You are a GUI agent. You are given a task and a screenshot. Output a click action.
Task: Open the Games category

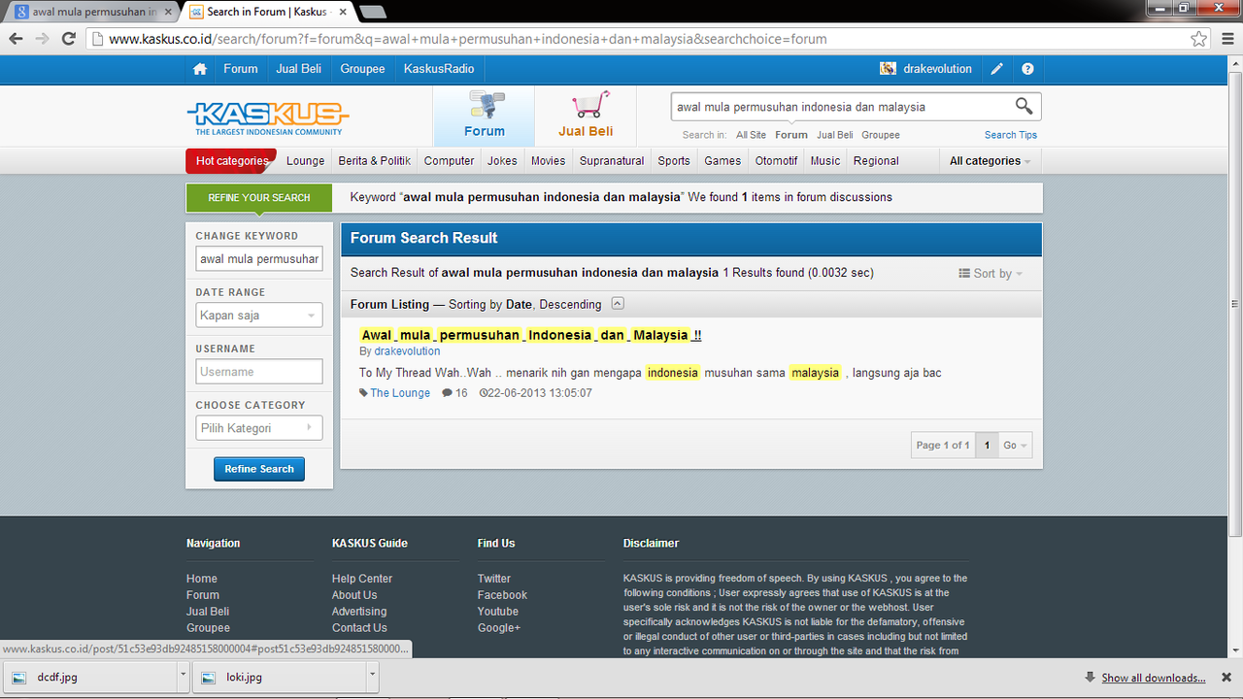tap(722, 161)
